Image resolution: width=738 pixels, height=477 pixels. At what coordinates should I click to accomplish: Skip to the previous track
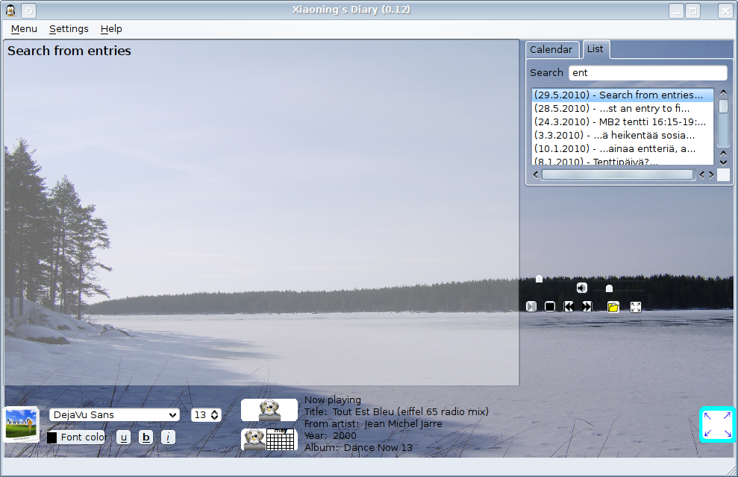[x=569, y=307]
